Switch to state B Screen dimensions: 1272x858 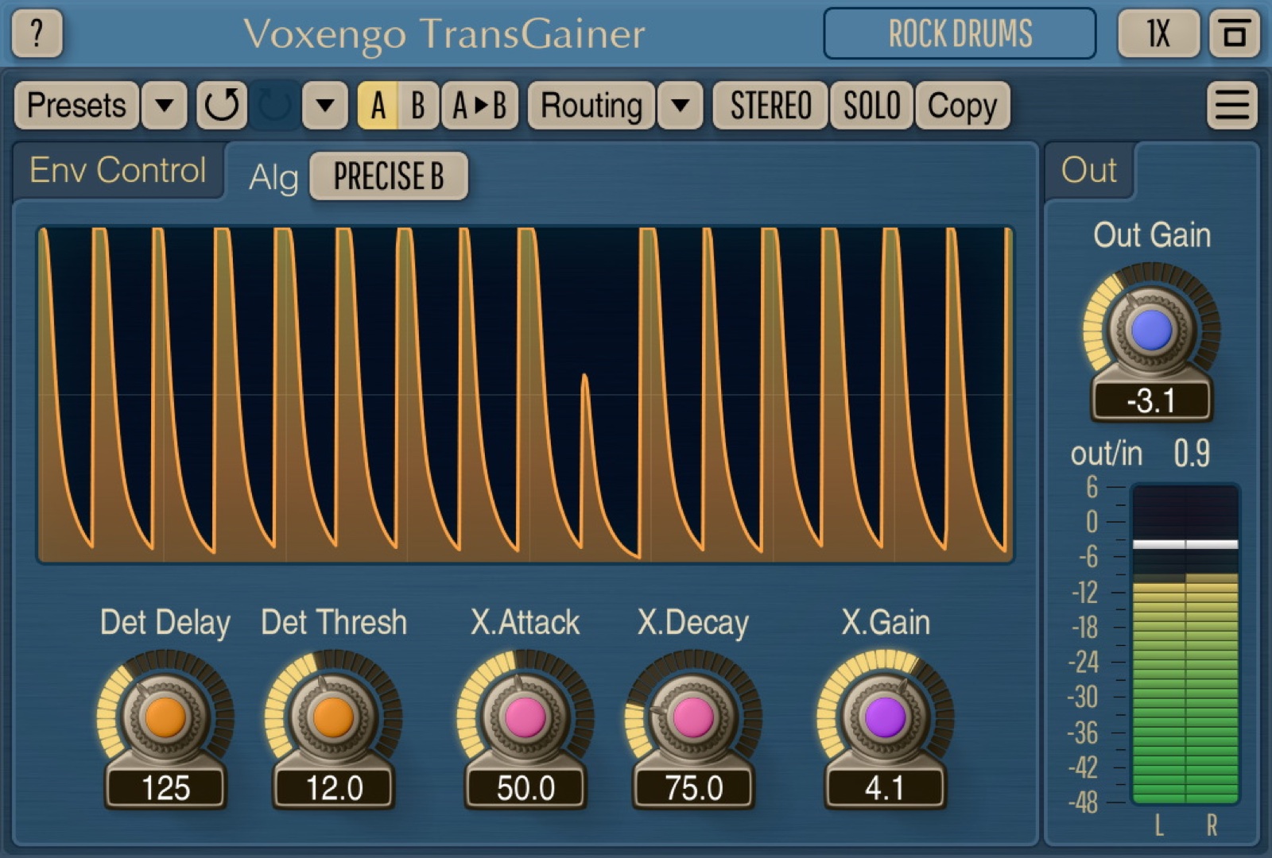pyautogui.click(x=418, y=105)
